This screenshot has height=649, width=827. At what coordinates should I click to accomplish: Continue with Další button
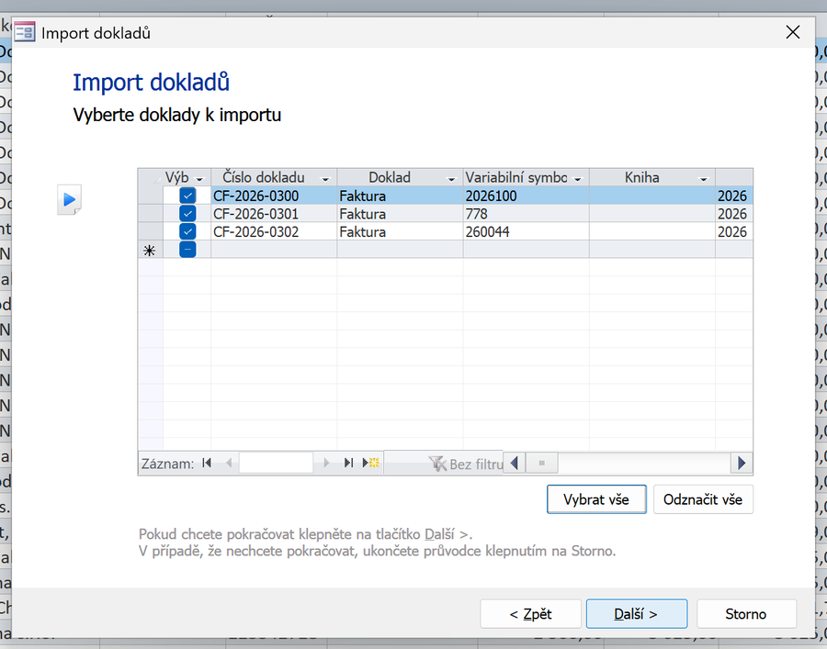pyautogui.click(x=637, y=614)
